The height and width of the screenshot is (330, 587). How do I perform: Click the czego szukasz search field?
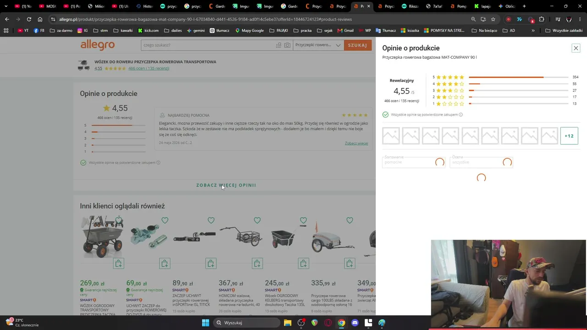coord(209,45)
